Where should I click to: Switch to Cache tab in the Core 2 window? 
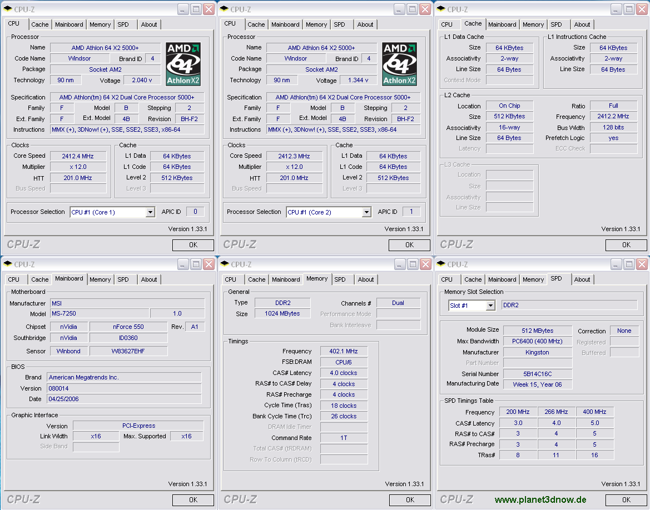point(256,24)
